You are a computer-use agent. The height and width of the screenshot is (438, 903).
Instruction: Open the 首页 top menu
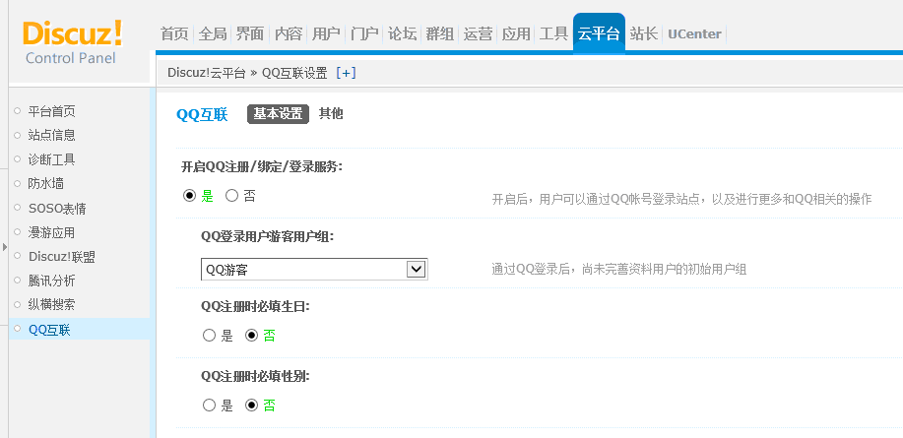click(174, 33)
